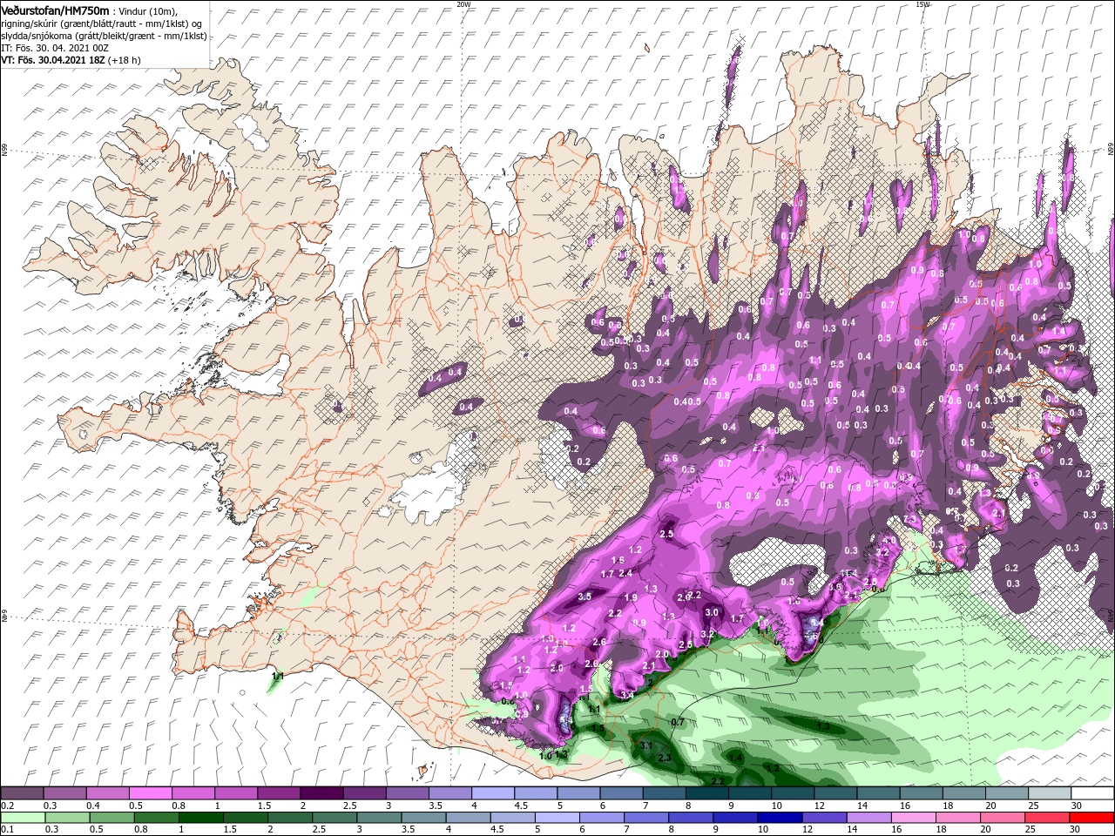Pick the snow-scale swatch between 0.5 and 0.8
The image size is (1115, 836).
[x=150, y=793]
